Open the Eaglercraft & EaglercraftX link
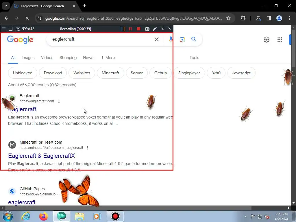This screenshot has width=296, height=222. 42,156
